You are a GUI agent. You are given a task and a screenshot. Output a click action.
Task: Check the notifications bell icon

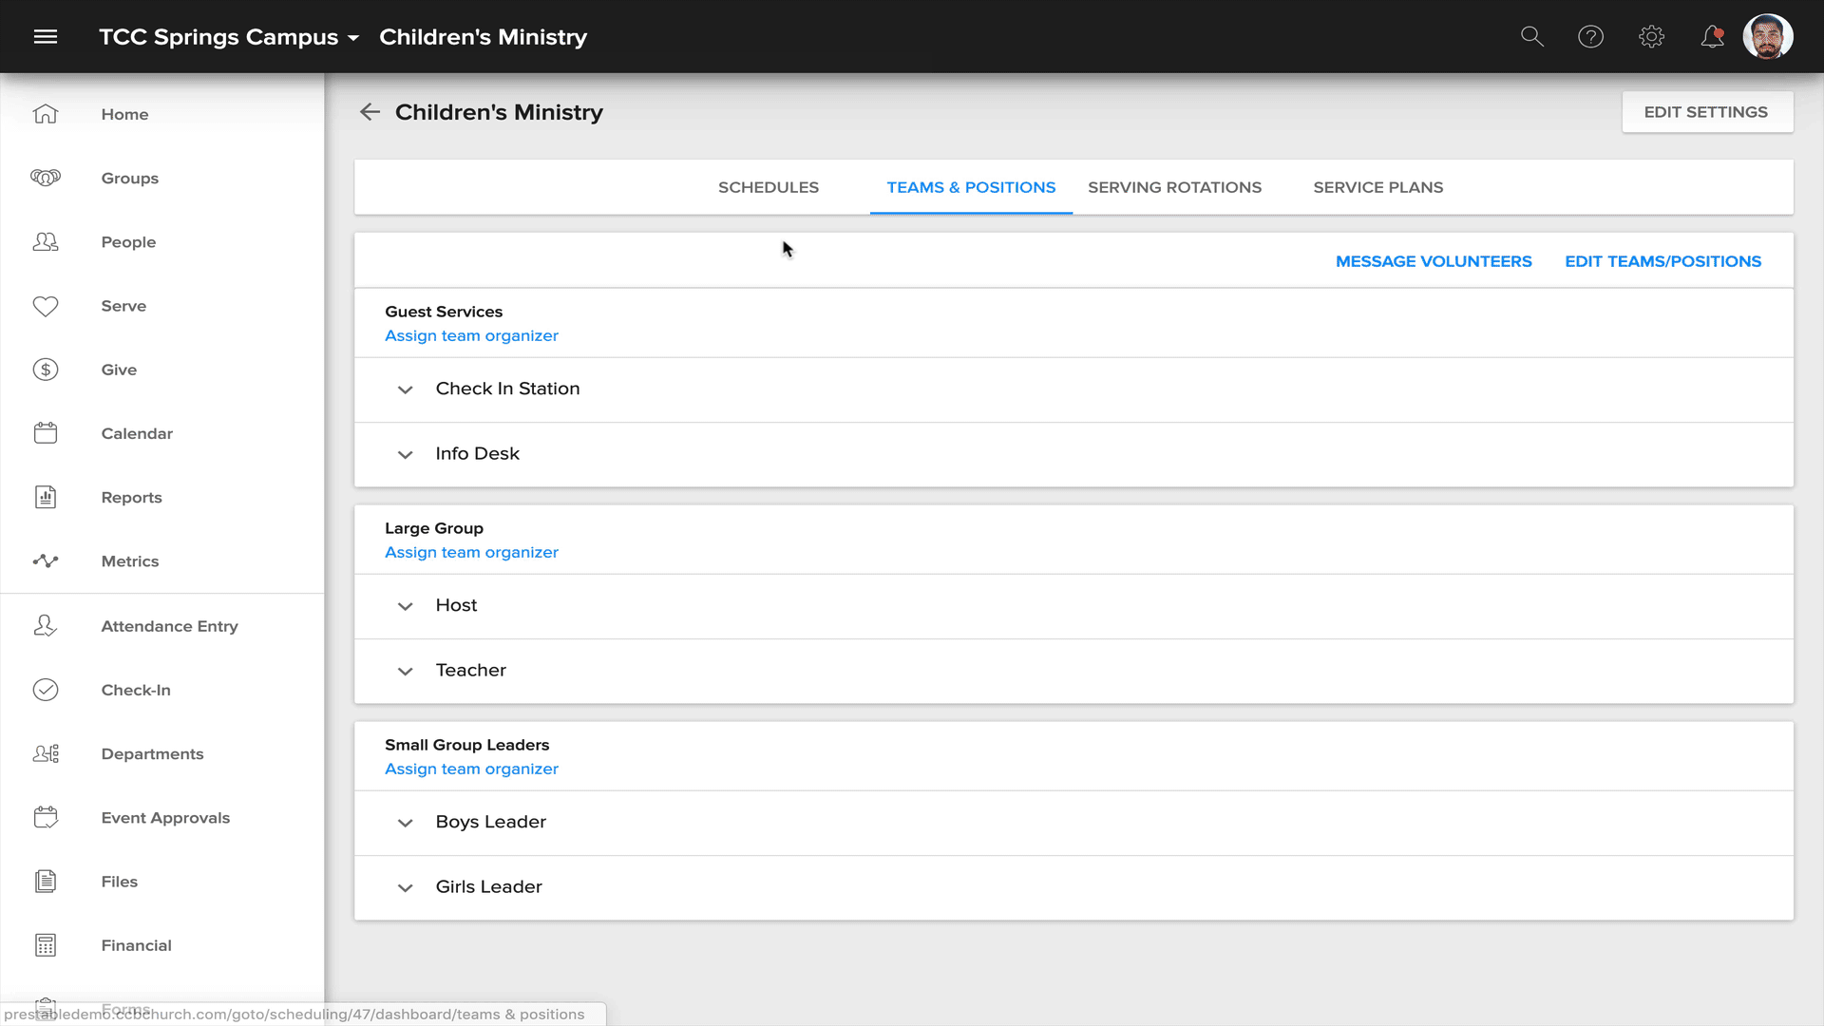[x=1712, y=37]
